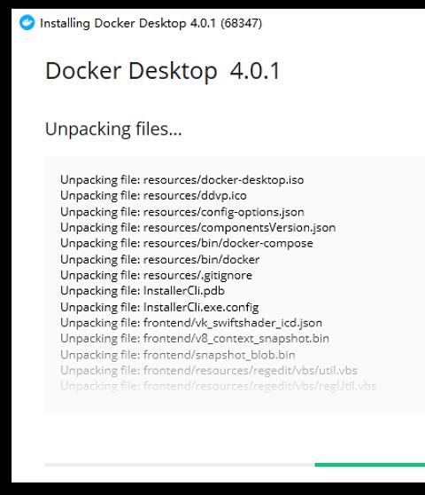Click the Docker Desktop 4.0.1 heading

point(163,71)
